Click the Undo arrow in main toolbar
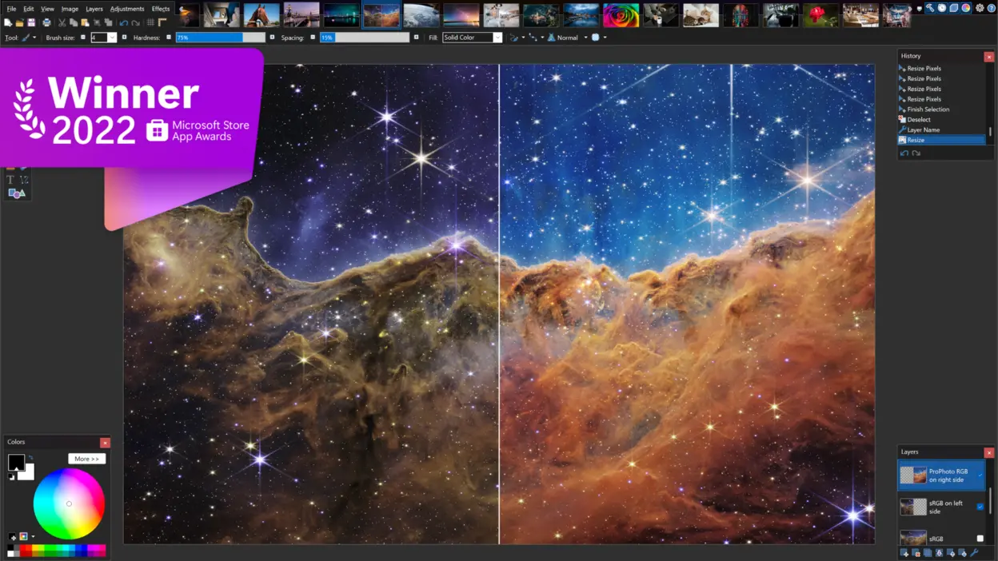Viewport: 998px width, 561px height. click(123, 22)
